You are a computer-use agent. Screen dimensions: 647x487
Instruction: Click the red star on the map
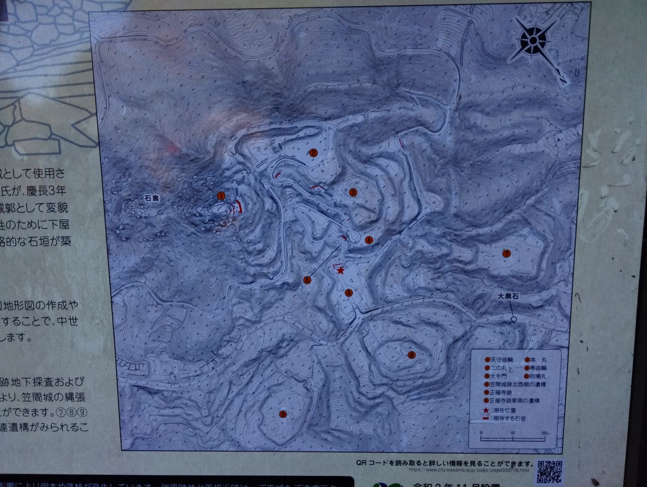click(x=341, y=270)
